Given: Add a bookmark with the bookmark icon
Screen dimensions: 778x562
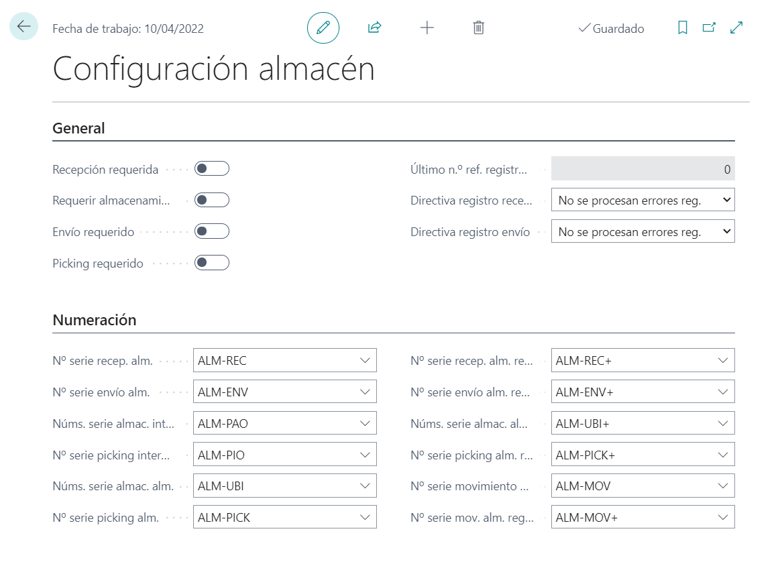Looking at the screenshot, I should pyautogui.click(x=683, y=27).
